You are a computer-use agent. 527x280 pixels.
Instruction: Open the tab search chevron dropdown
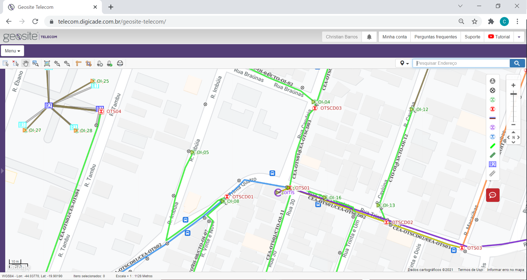460,6
